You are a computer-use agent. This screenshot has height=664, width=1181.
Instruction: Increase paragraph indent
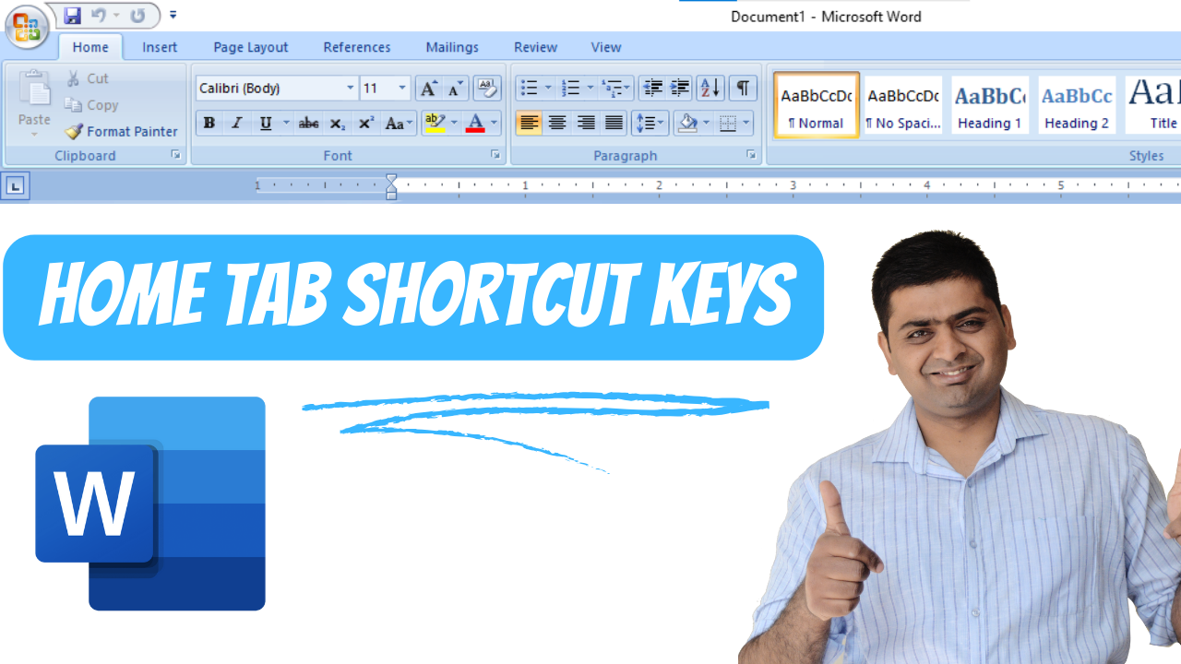pos(680,89)
